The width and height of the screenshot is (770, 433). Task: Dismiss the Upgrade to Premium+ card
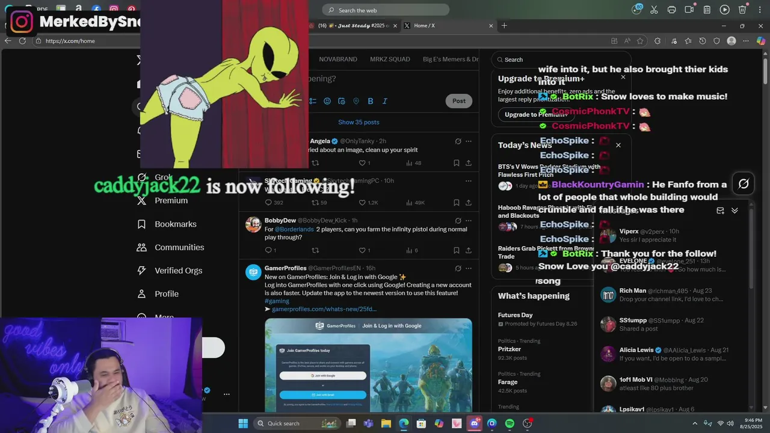pyautogui.click(x=623, y=77)
